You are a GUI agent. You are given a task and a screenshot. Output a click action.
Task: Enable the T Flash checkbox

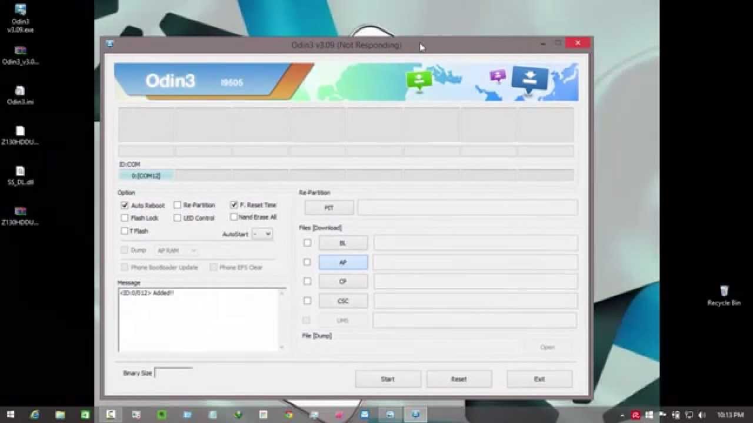click(x=125, y=231)
